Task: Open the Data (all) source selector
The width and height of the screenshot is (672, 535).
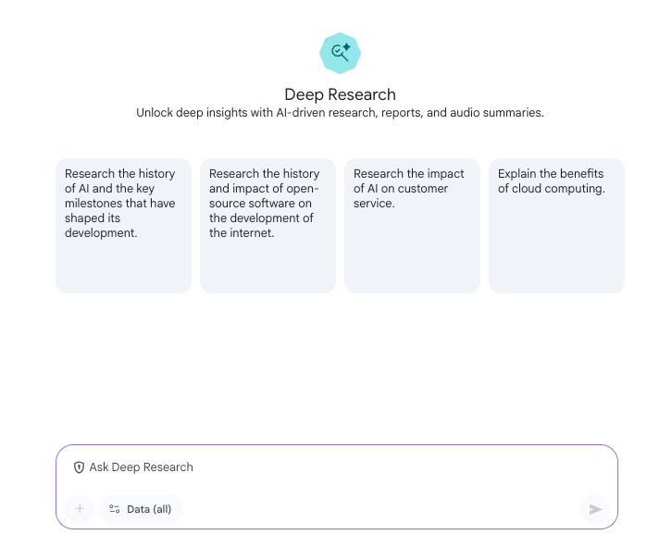Action: tap(141, 509)
